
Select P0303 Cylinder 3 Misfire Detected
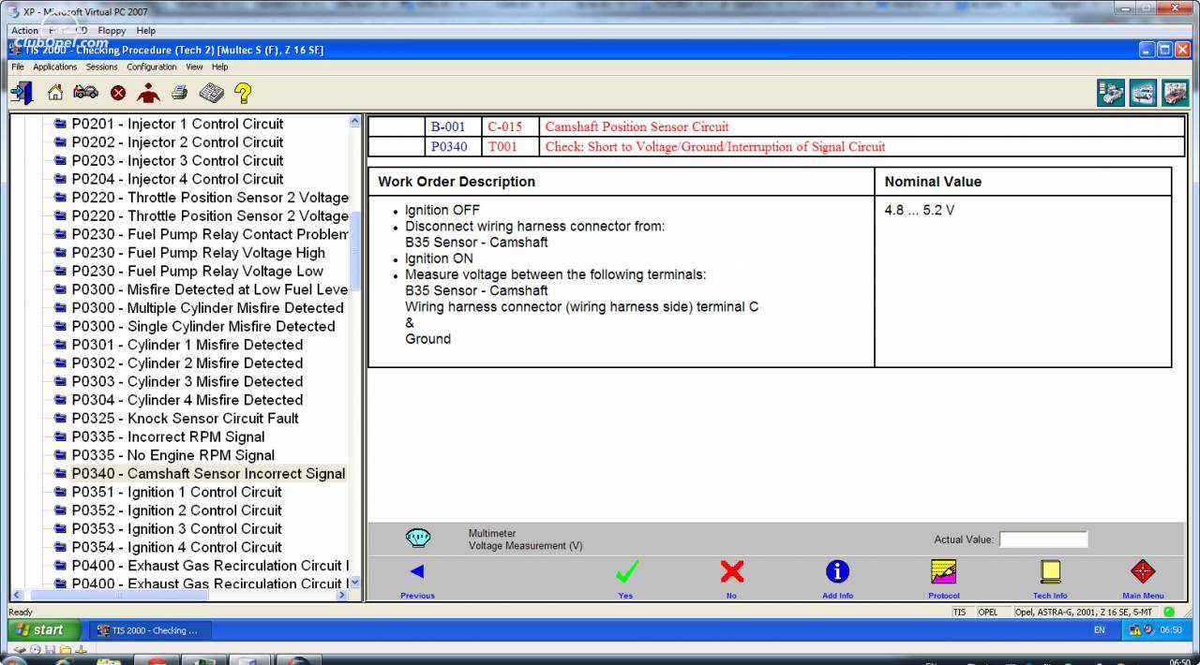(x=187, y=382)
